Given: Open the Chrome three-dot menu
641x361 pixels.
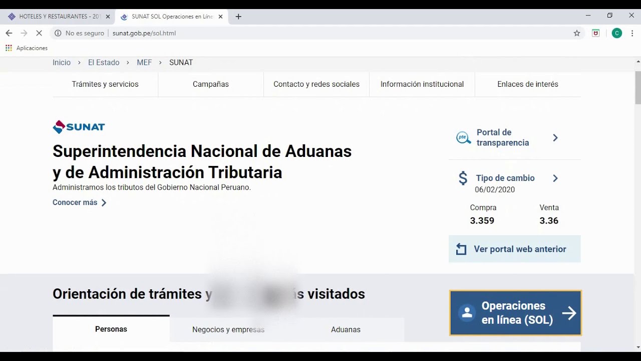Looking at the screenshot, I should click(633, 33).
